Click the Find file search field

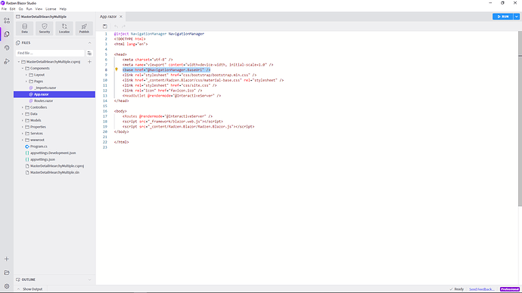coord(50,53)
